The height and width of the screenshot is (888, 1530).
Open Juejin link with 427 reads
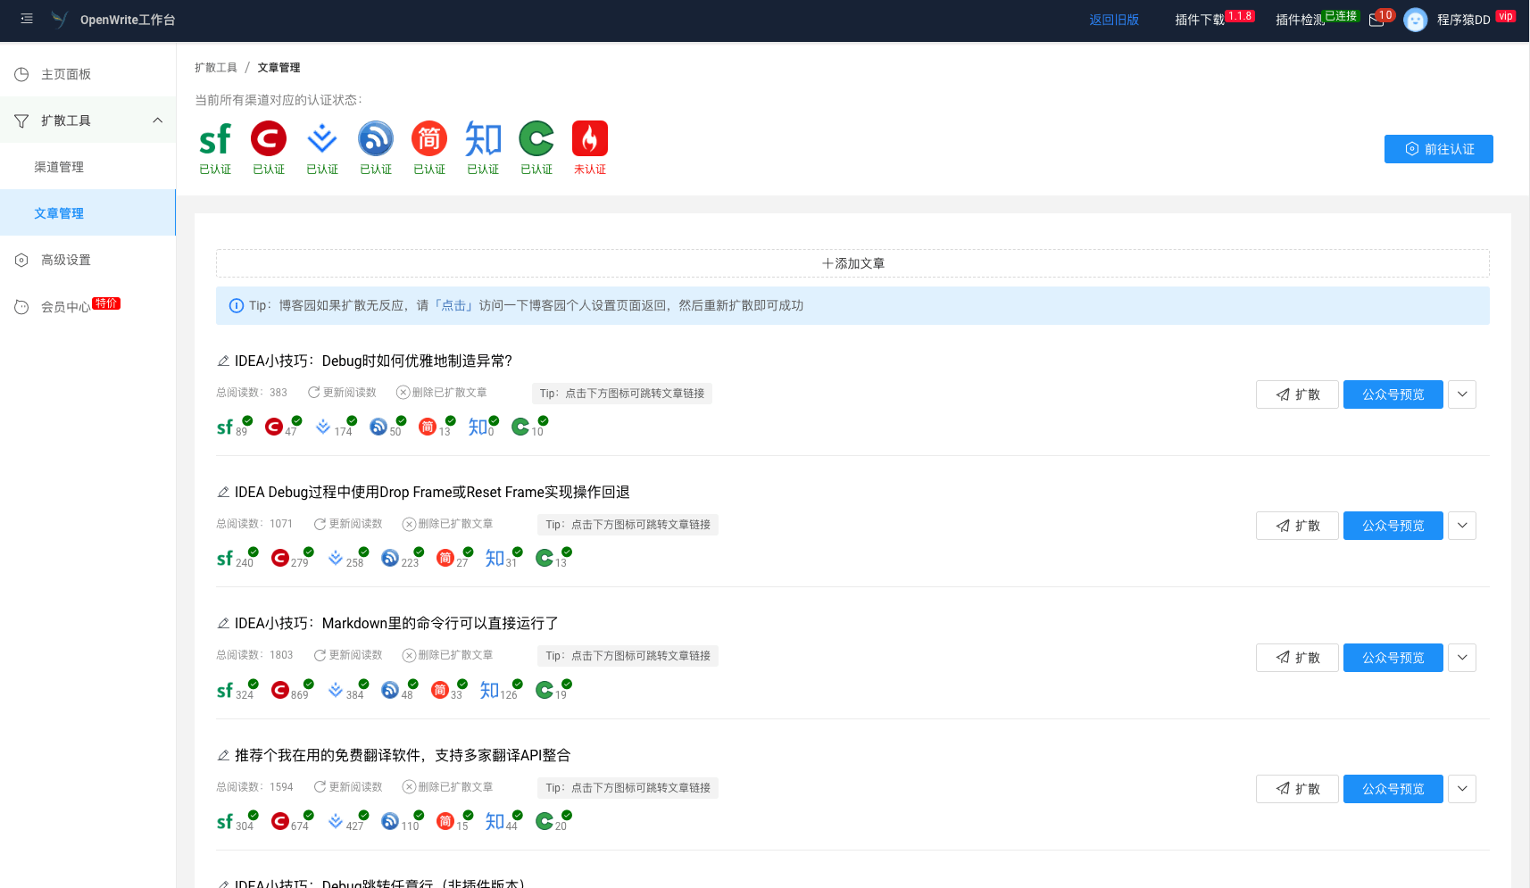(336, 821)
